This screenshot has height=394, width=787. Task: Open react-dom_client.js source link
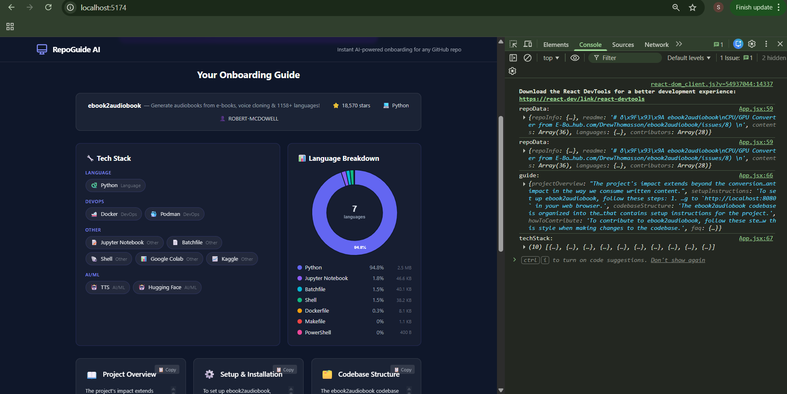coord(712,84)
